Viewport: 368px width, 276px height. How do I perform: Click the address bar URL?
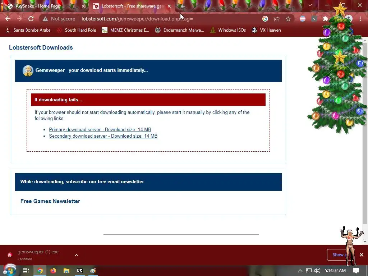pos(137,19)
